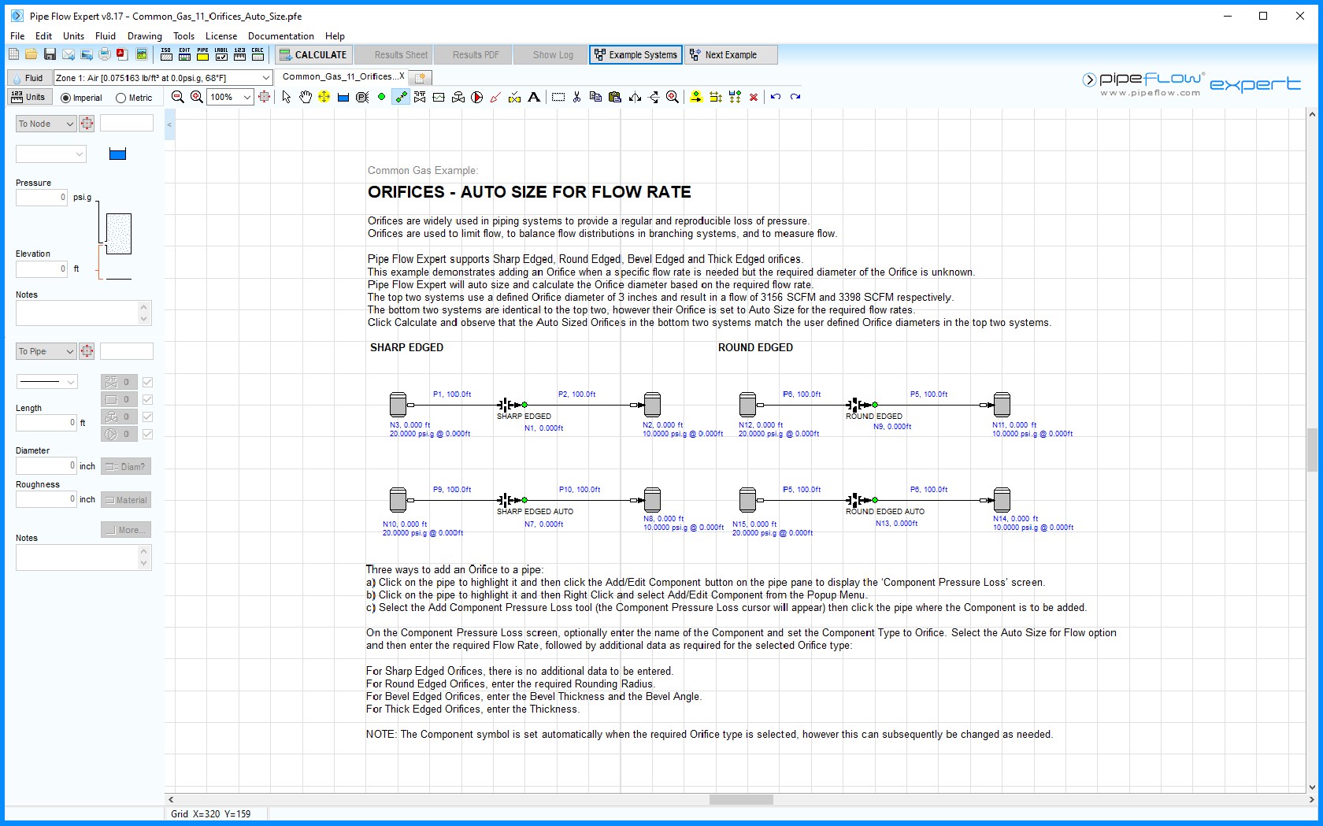Click the Example Systems button
This screenshot has width=1323, height=826.
coord(636,54)
